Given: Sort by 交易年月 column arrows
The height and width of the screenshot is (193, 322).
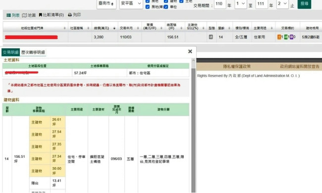Looking at the screenshot, I should click(138, 28).
